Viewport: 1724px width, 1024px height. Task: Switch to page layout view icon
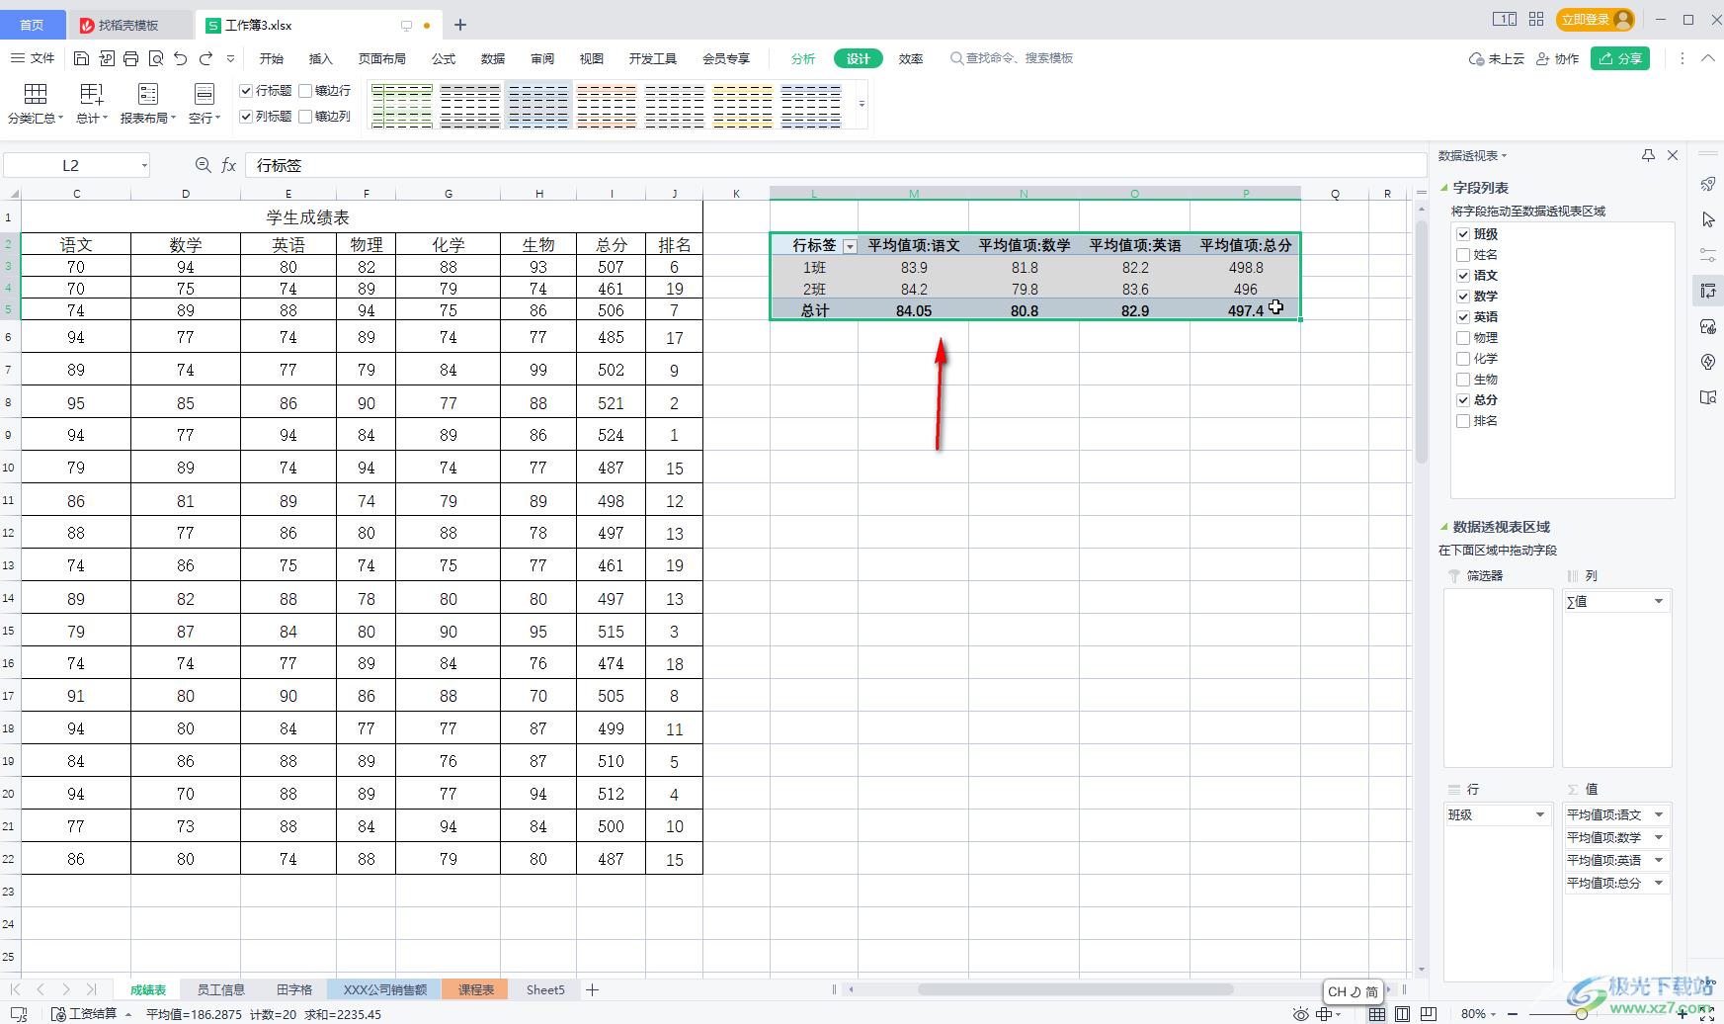1402,1014
